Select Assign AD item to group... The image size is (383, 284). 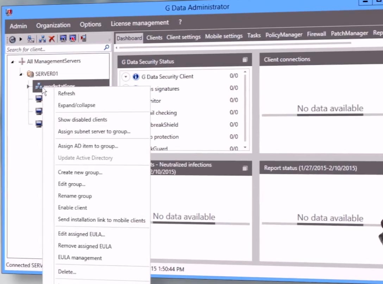[x=88, y=146]
